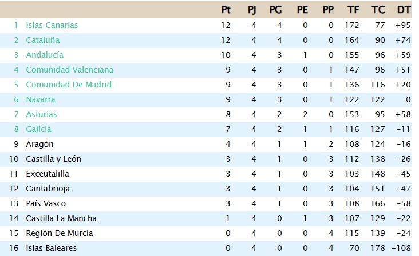Sort table by TF column header
The image size is (419, 256).
coord(353,10)
